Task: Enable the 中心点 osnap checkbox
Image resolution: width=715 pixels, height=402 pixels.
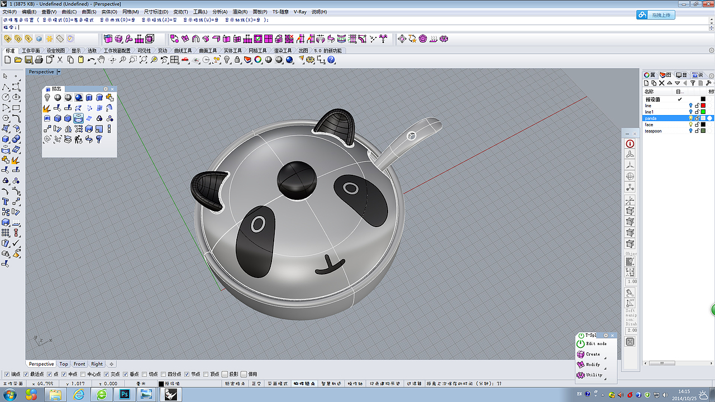Action: (x=83, y=374)
